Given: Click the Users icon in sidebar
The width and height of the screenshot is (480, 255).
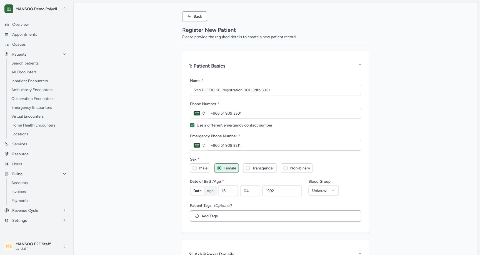Looking at the screenshot, I should click(7, 164).
